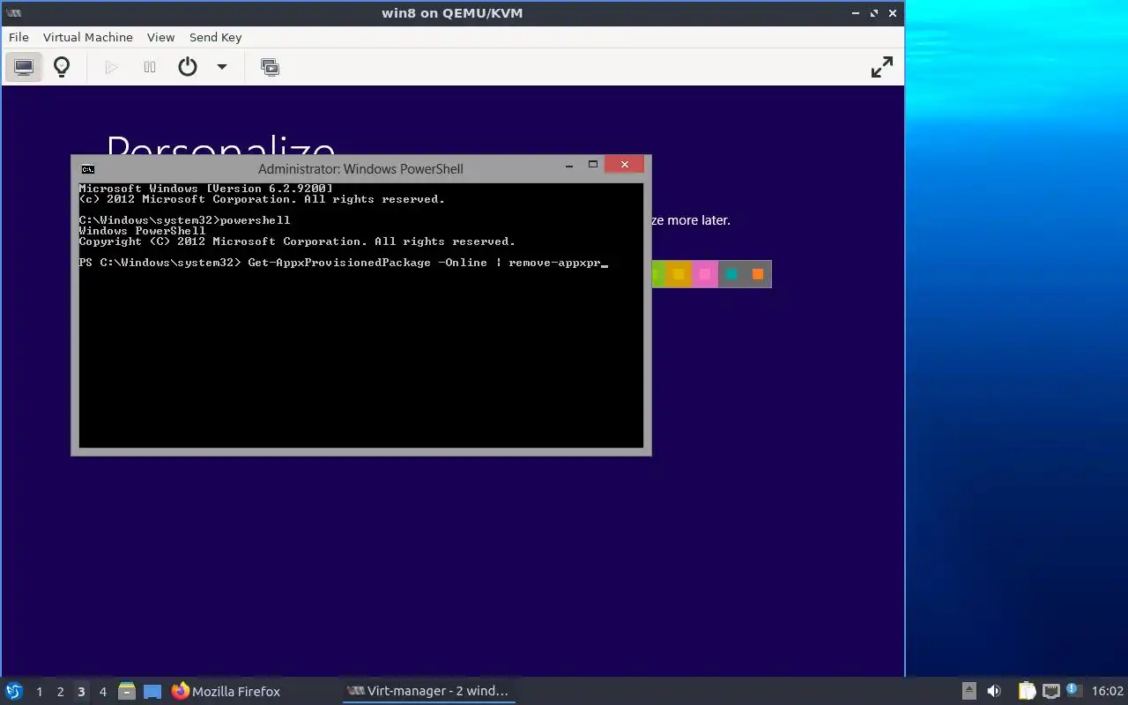The height and width of the screenshot is (705, 1128).
Task: Open the update notifier tray icon
Action: (x=1074, y=691)
